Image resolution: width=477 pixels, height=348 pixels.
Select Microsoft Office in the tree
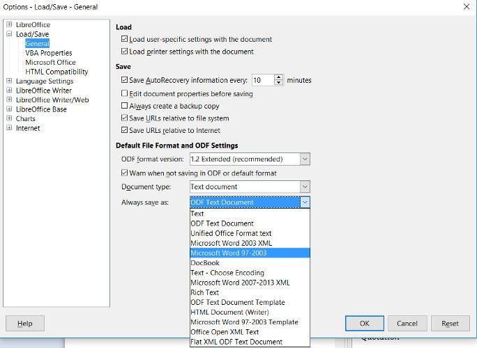tap(50, 62)
